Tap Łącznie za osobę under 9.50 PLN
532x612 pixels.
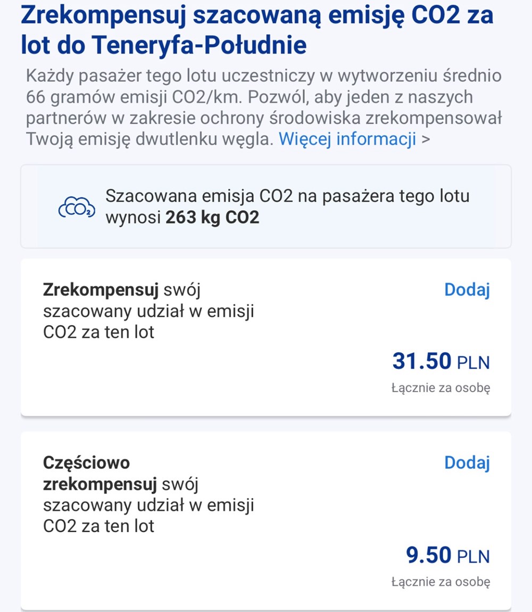440,582
